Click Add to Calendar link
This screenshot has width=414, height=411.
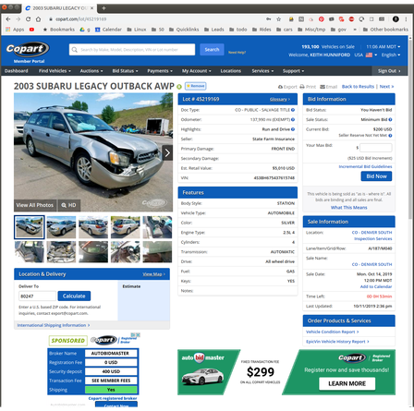point(376,286)
